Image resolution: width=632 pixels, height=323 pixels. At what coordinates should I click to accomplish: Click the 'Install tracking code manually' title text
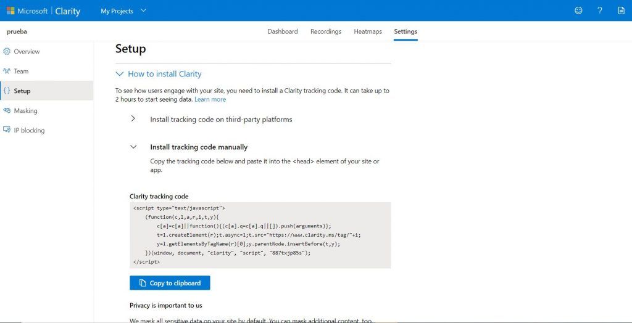click(x=199, y=147)
